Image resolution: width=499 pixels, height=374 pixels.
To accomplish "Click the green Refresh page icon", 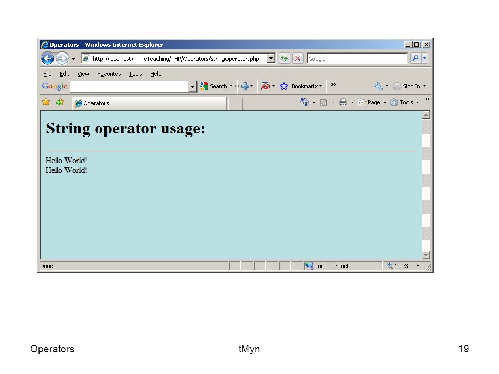I will [284, 59].
